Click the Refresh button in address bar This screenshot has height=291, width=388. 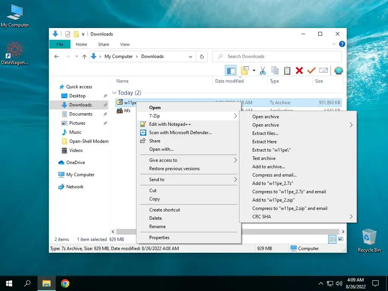202,57
